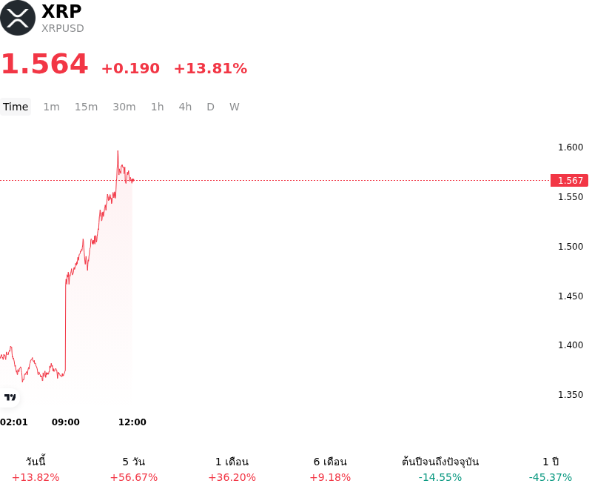The image size is (592, 492).
Task: Click the XRP title text
Action: (61, 11)
